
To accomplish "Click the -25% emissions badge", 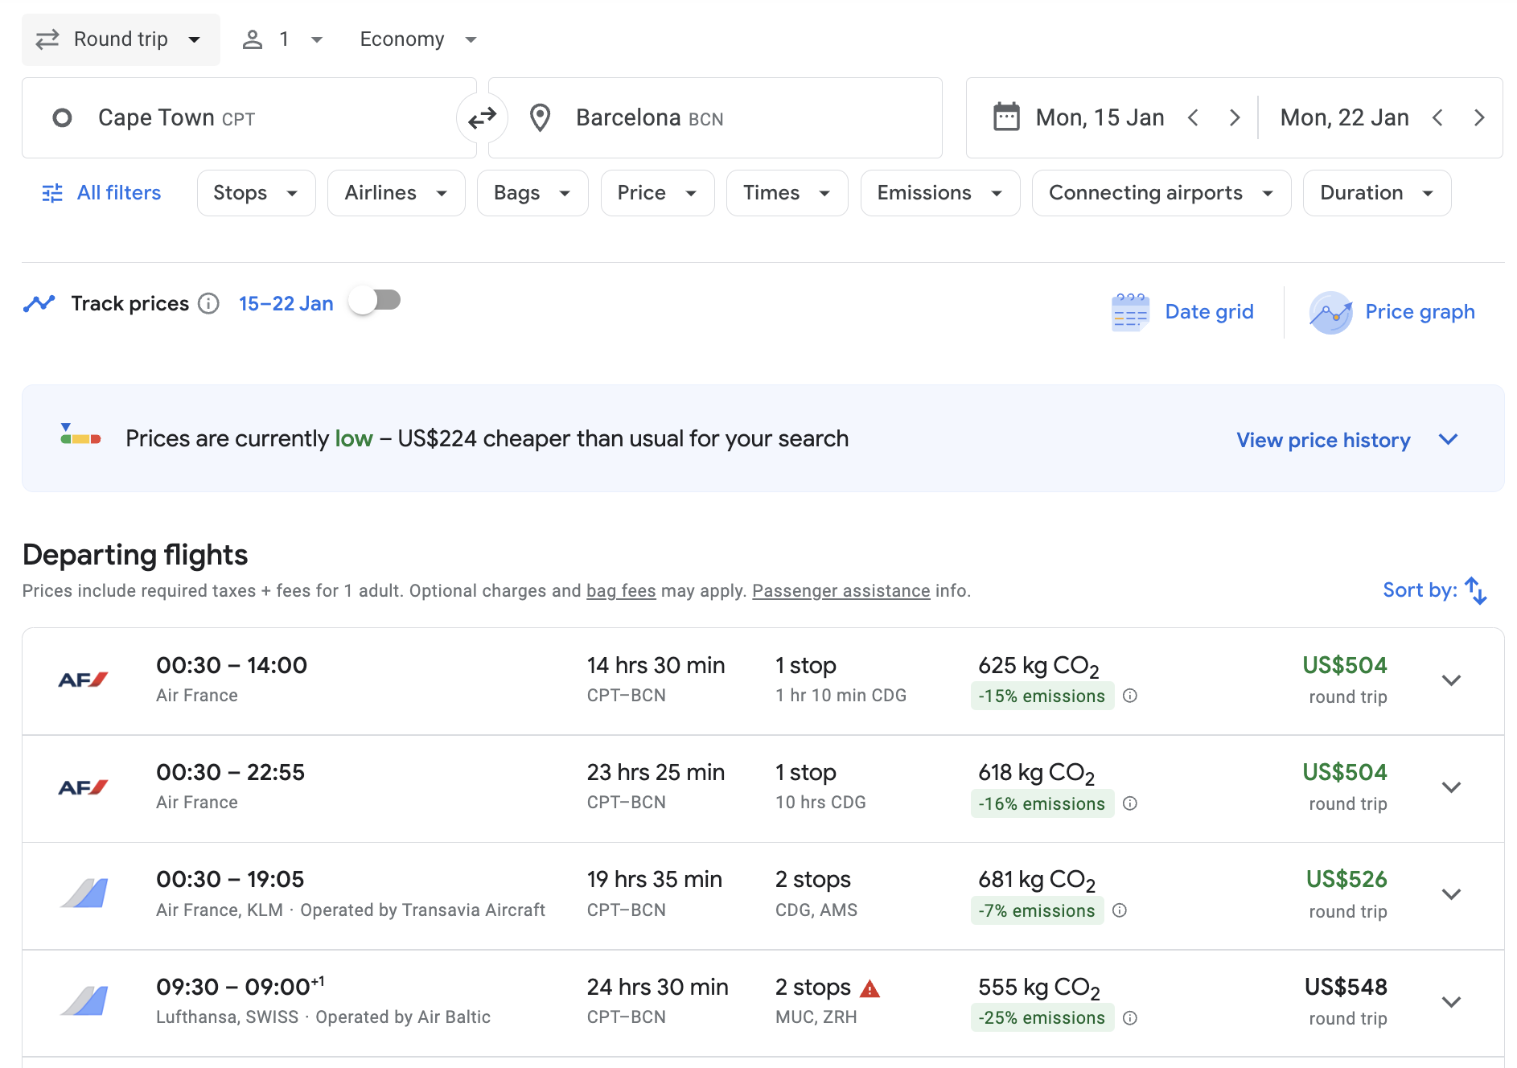I will coord(1042,1018).
